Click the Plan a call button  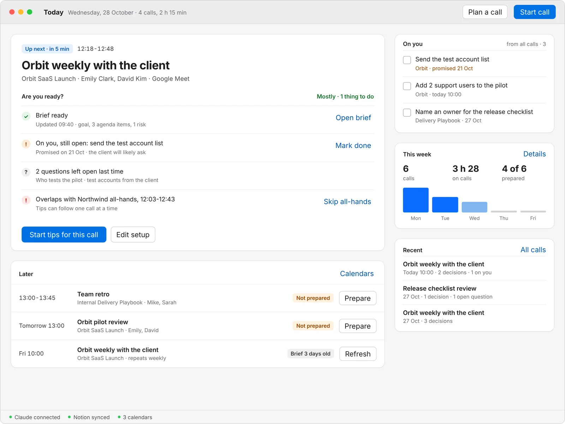click(x=485, y=12)
